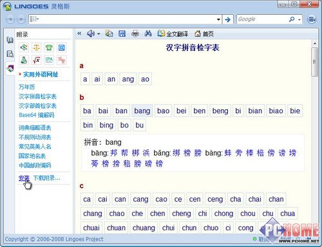This screenshot has height=247, width=322.
Task: Select the pinyin syllable 'biao'
Action: [x=276, y=111]
